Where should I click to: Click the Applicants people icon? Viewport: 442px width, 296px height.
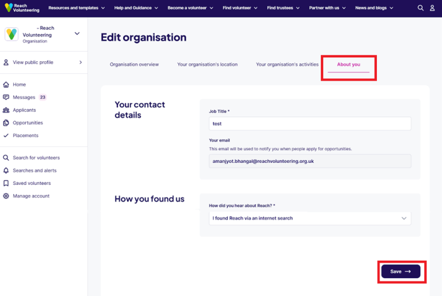(x=6, y=110)
